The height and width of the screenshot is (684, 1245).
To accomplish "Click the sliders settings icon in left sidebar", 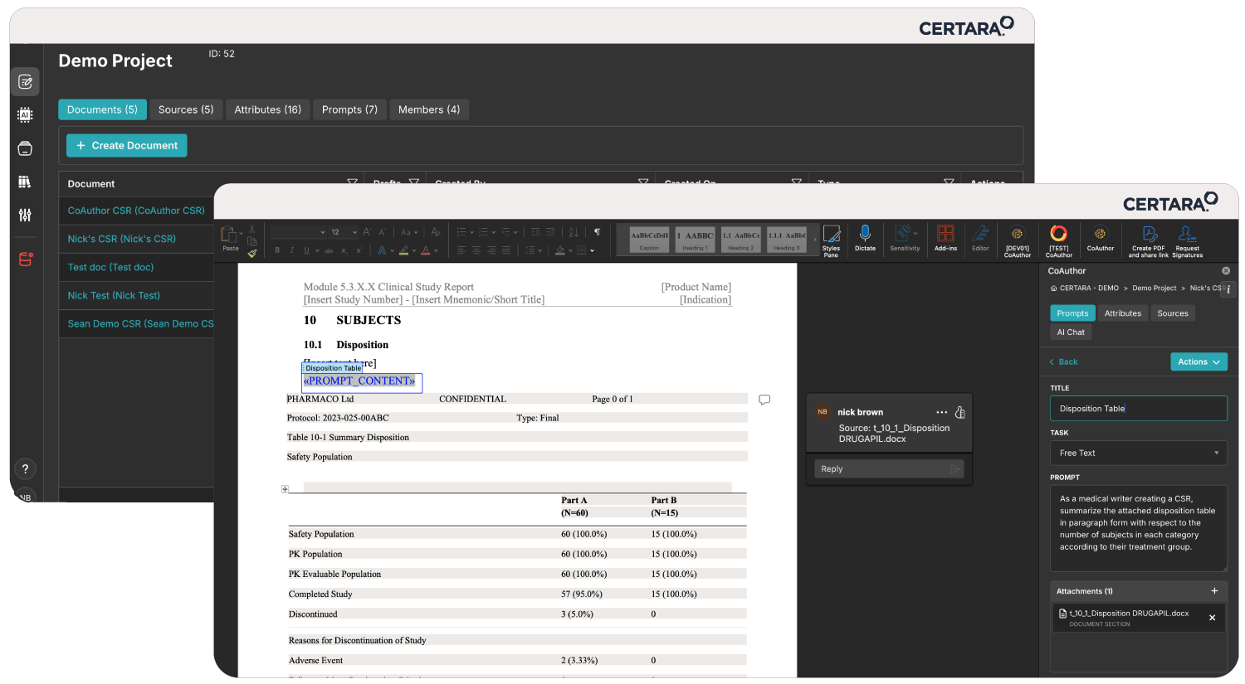I will click(x=25, y=215).
